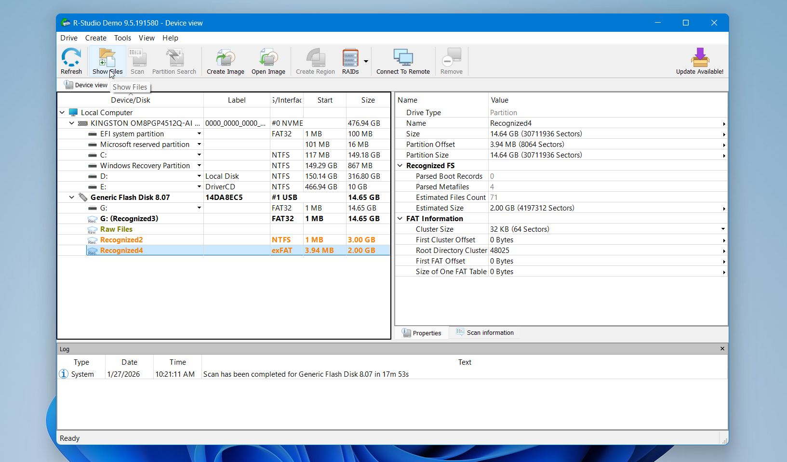787x462 pixels.
Task: Collapse the Local Computer tree node
Action: (x=62, y=112)
